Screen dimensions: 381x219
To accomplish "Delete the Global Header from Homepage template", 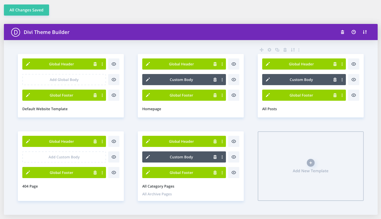I will coord(215,64).
